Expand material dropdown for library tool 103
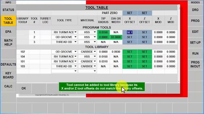Viewport: 204px width, 114px height. tap(95, 66)
